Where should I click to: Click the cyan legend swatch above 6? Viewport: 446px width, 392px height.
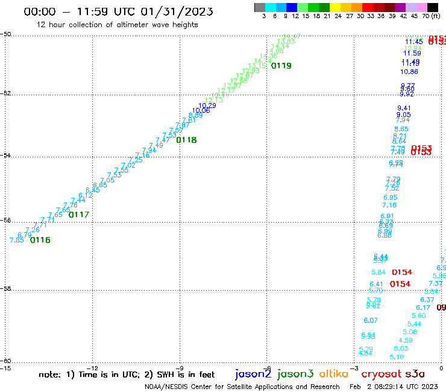[271, 7]
